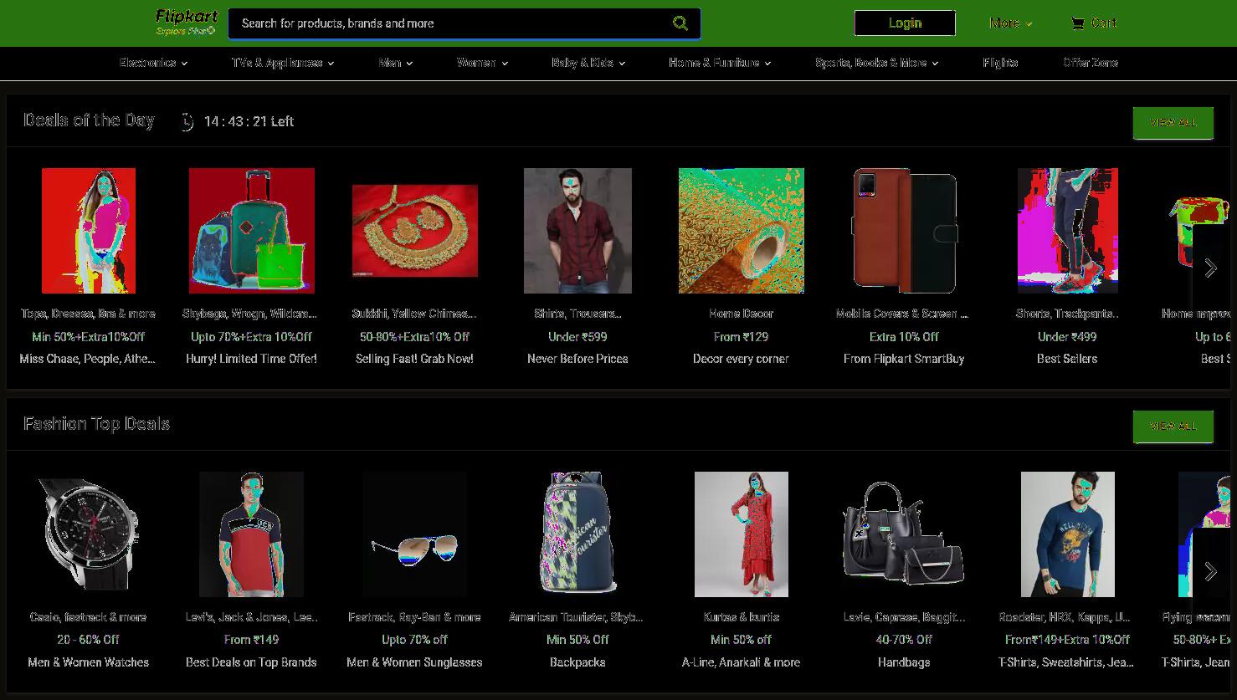Click 'Backpacks' caption text
1237x700 pixels.
click(x=577, y=662)
